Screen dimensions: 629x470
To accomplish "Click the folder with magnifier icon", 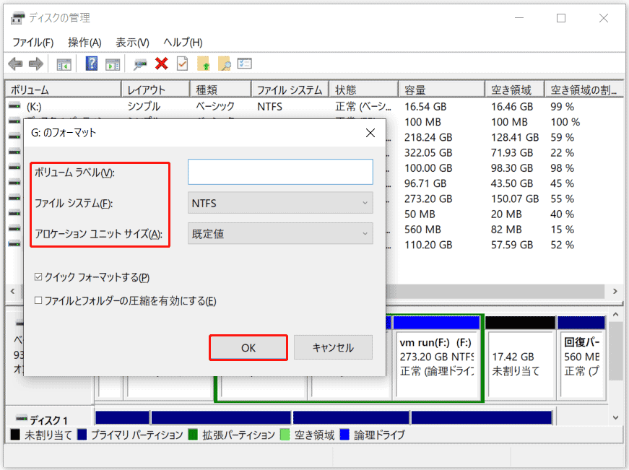I will [x=224, y=64].
